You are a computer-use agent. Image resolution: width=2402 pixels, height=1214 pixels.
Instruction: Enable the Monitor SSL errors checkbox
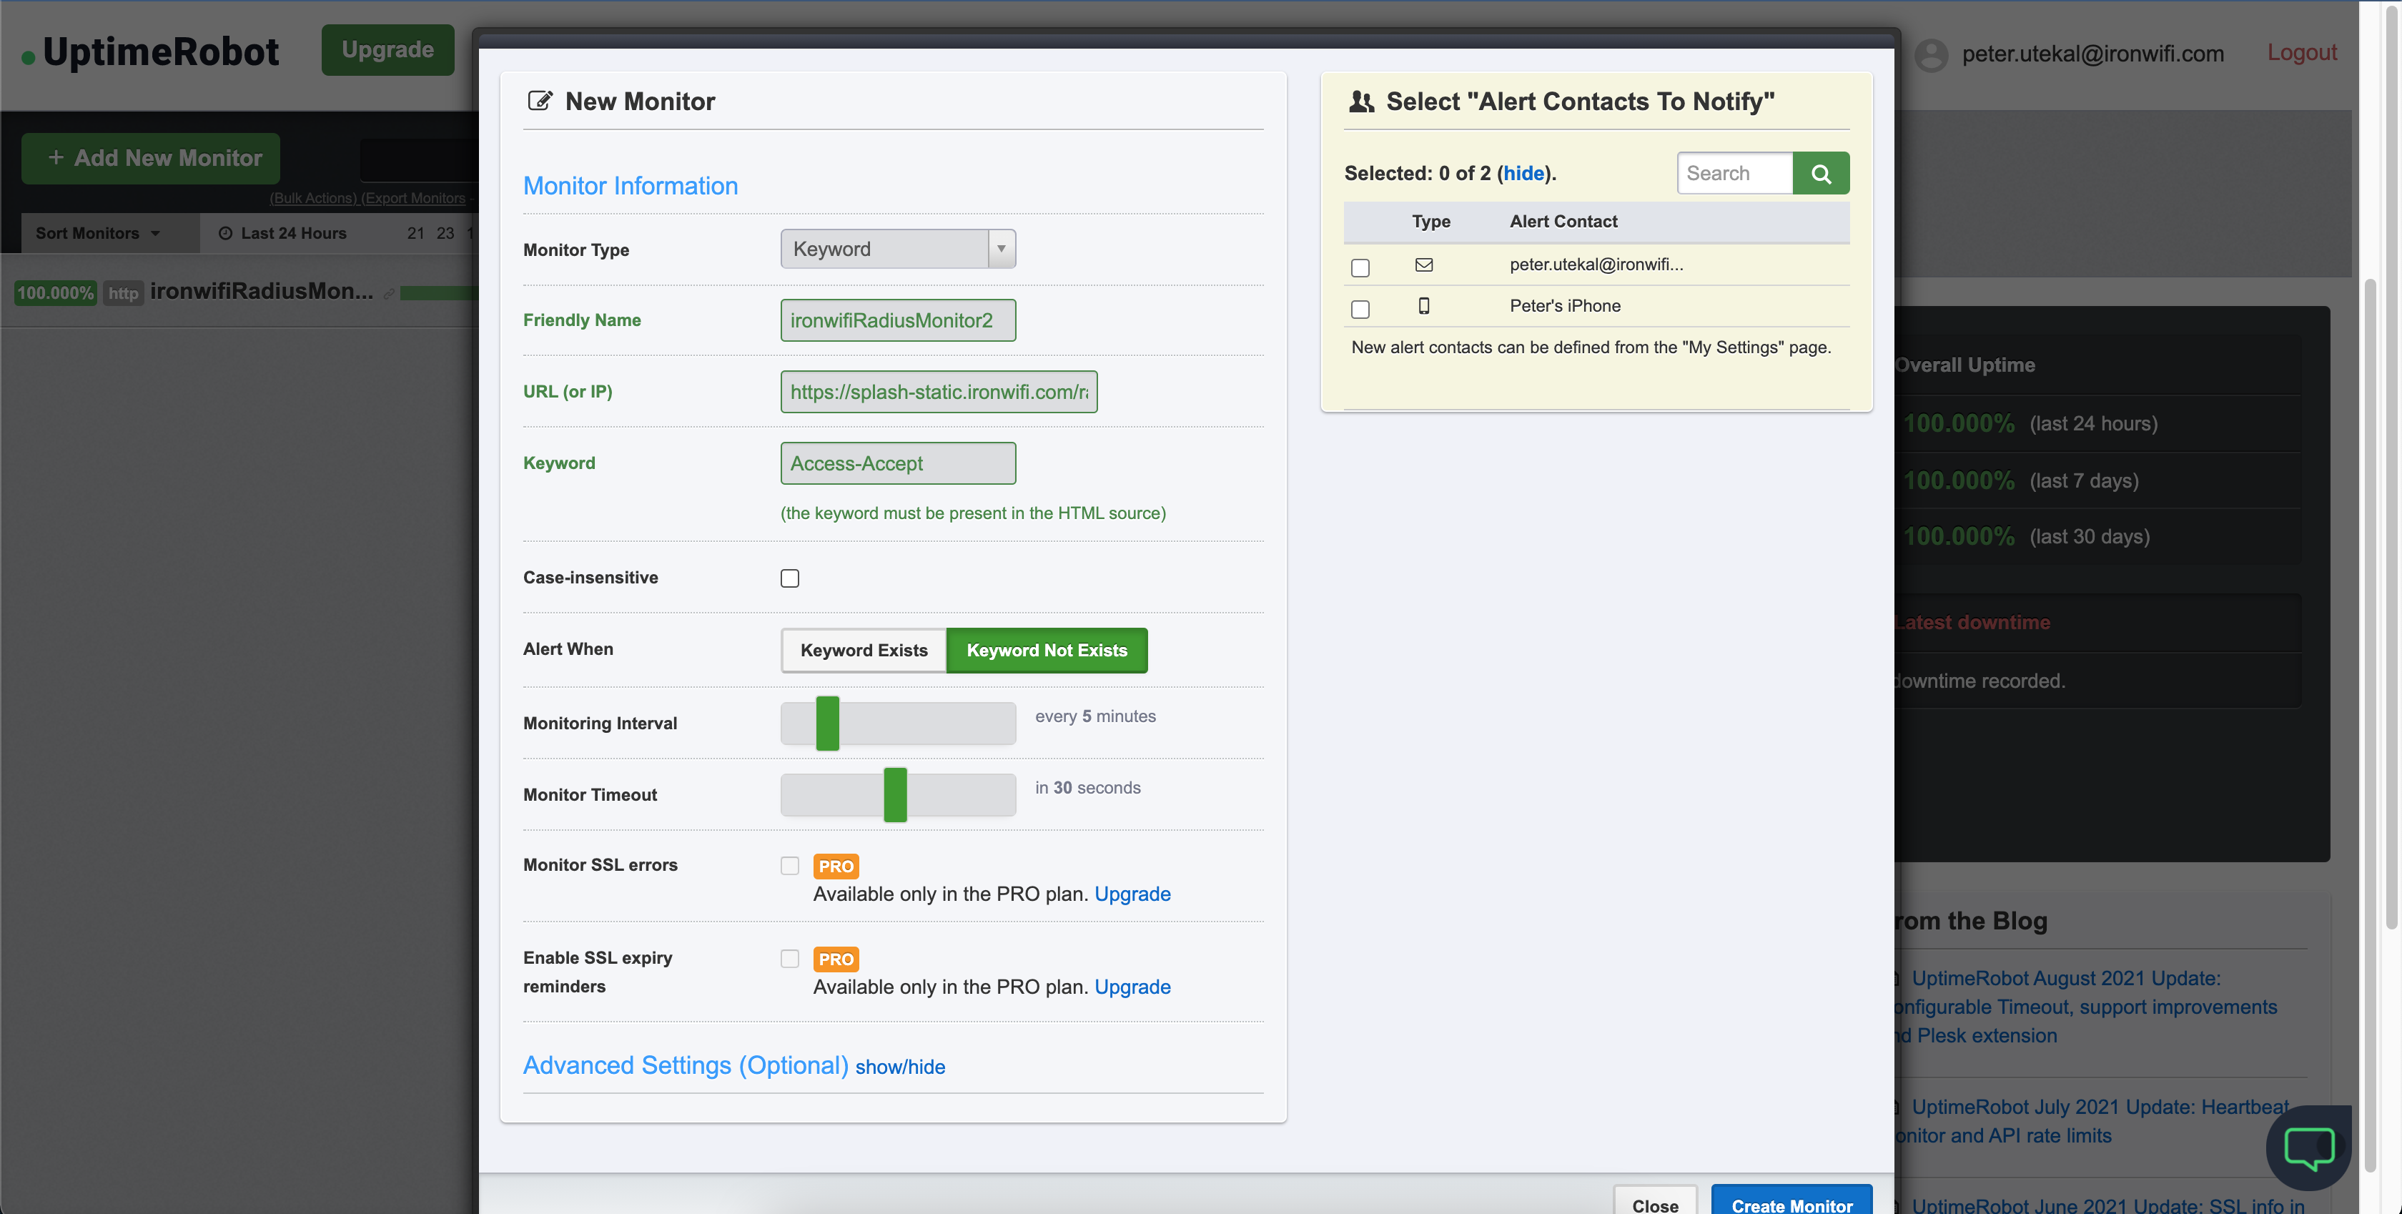click(790, 865)
